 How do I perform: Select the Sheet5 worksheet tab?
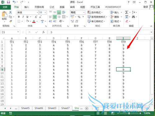tap(25, 108)
